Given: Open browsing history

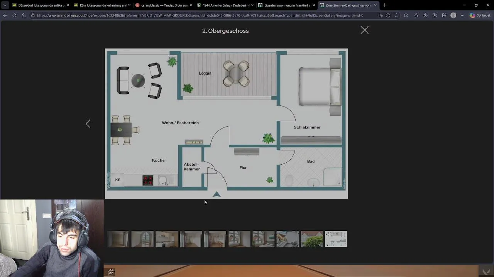Looking at the screenshot, I should tap(425, 15).
